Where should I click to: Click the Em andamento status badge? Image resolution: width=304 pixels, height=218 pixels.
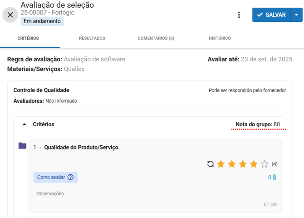coord(42,21)
